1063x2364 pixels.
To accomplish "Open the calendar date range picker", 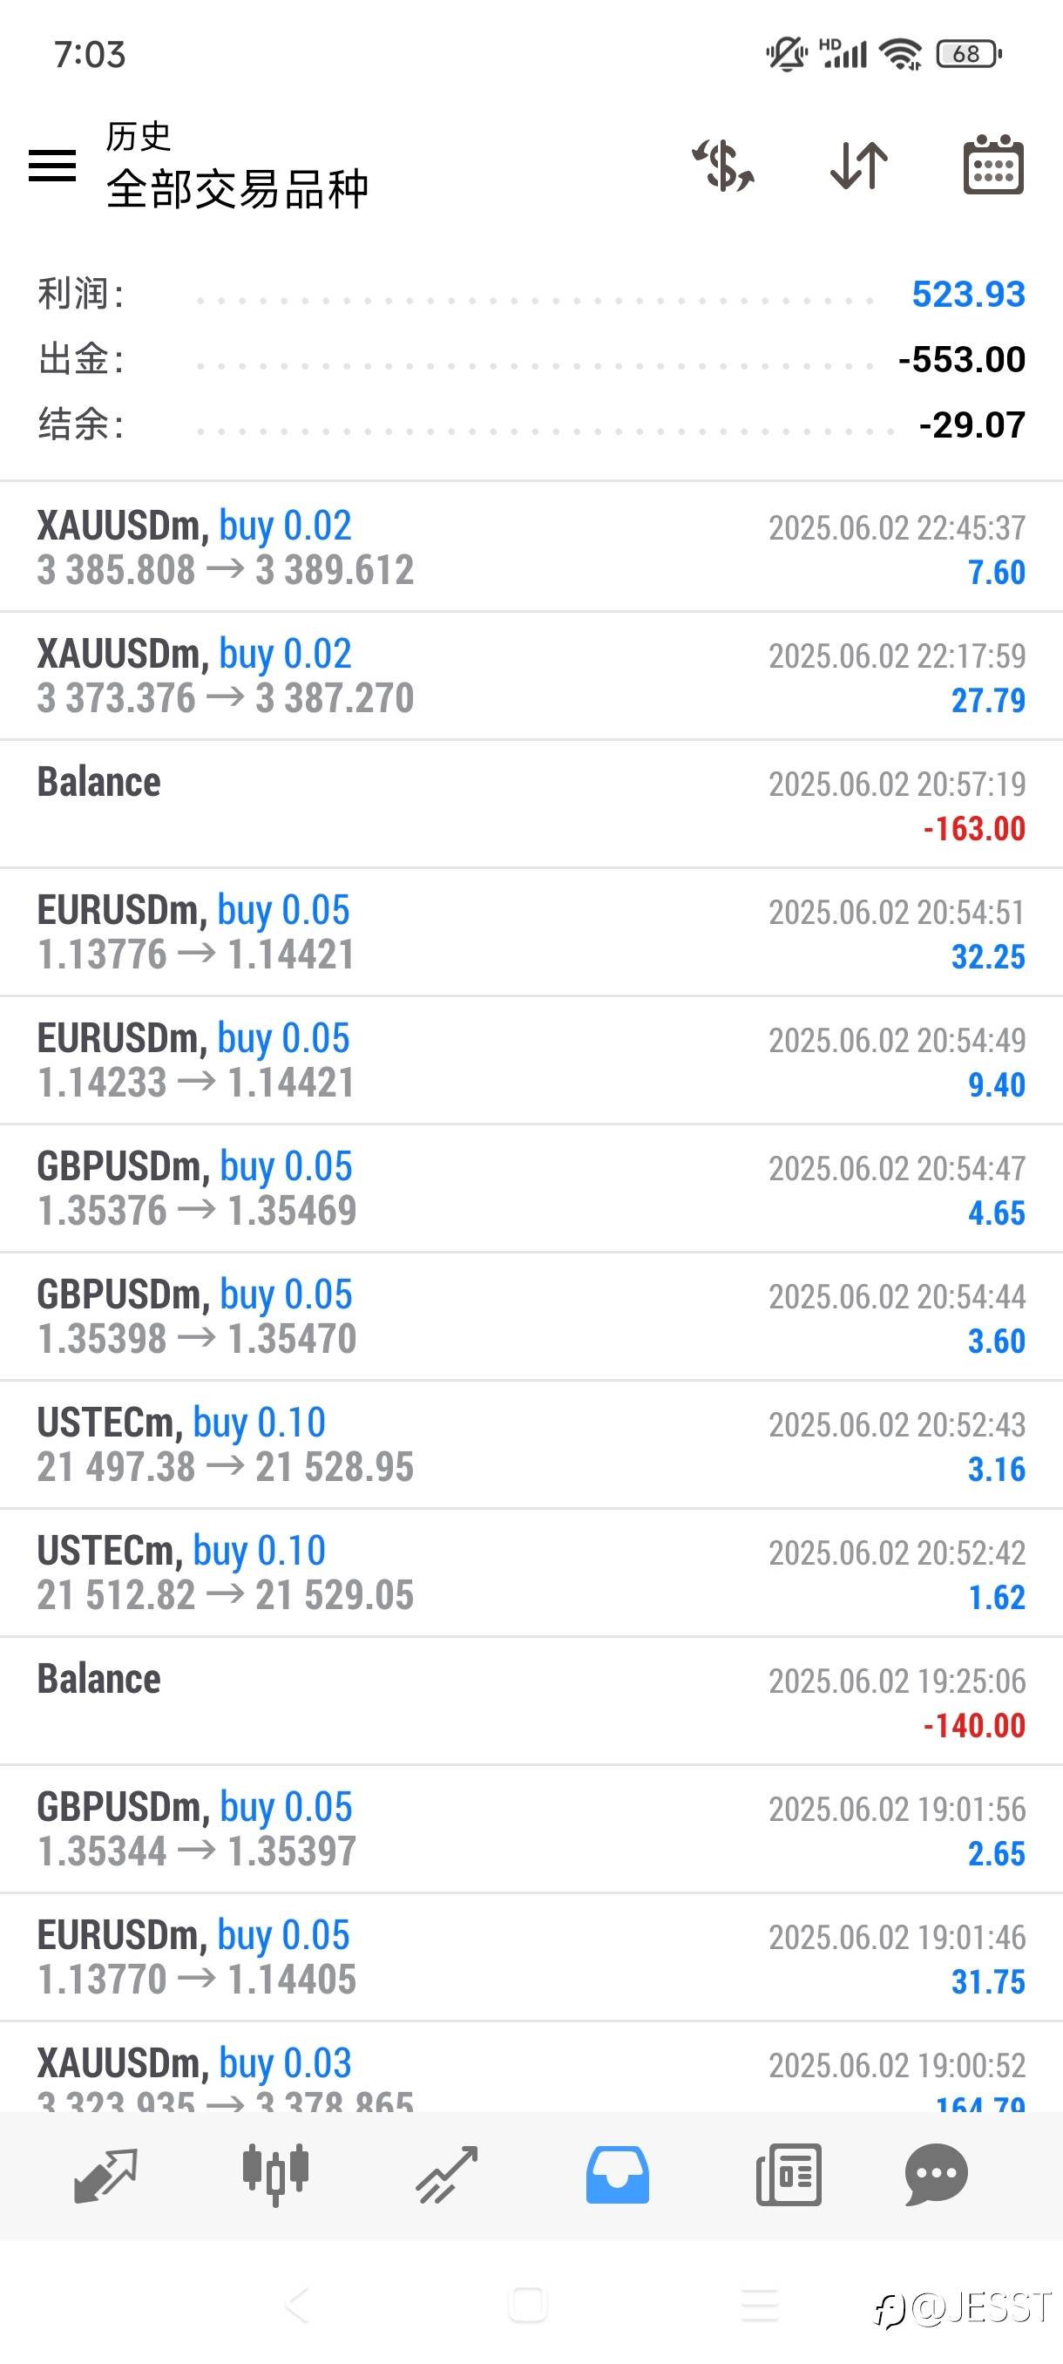I will pyautogui.click(x=993, y=166).
